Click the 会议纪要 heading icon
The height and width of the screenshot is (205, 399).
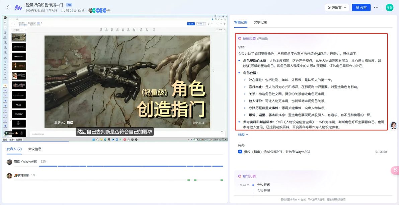pyautogui.click(x=240, y=39)
